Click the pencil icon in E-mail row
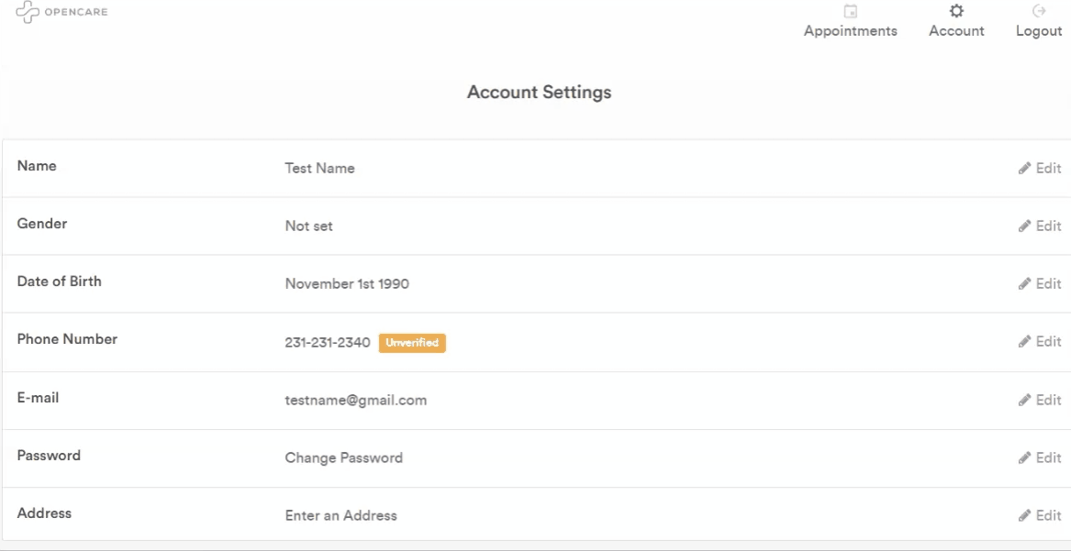Viewport: 1071px width, 551px height. (1024, 401)
